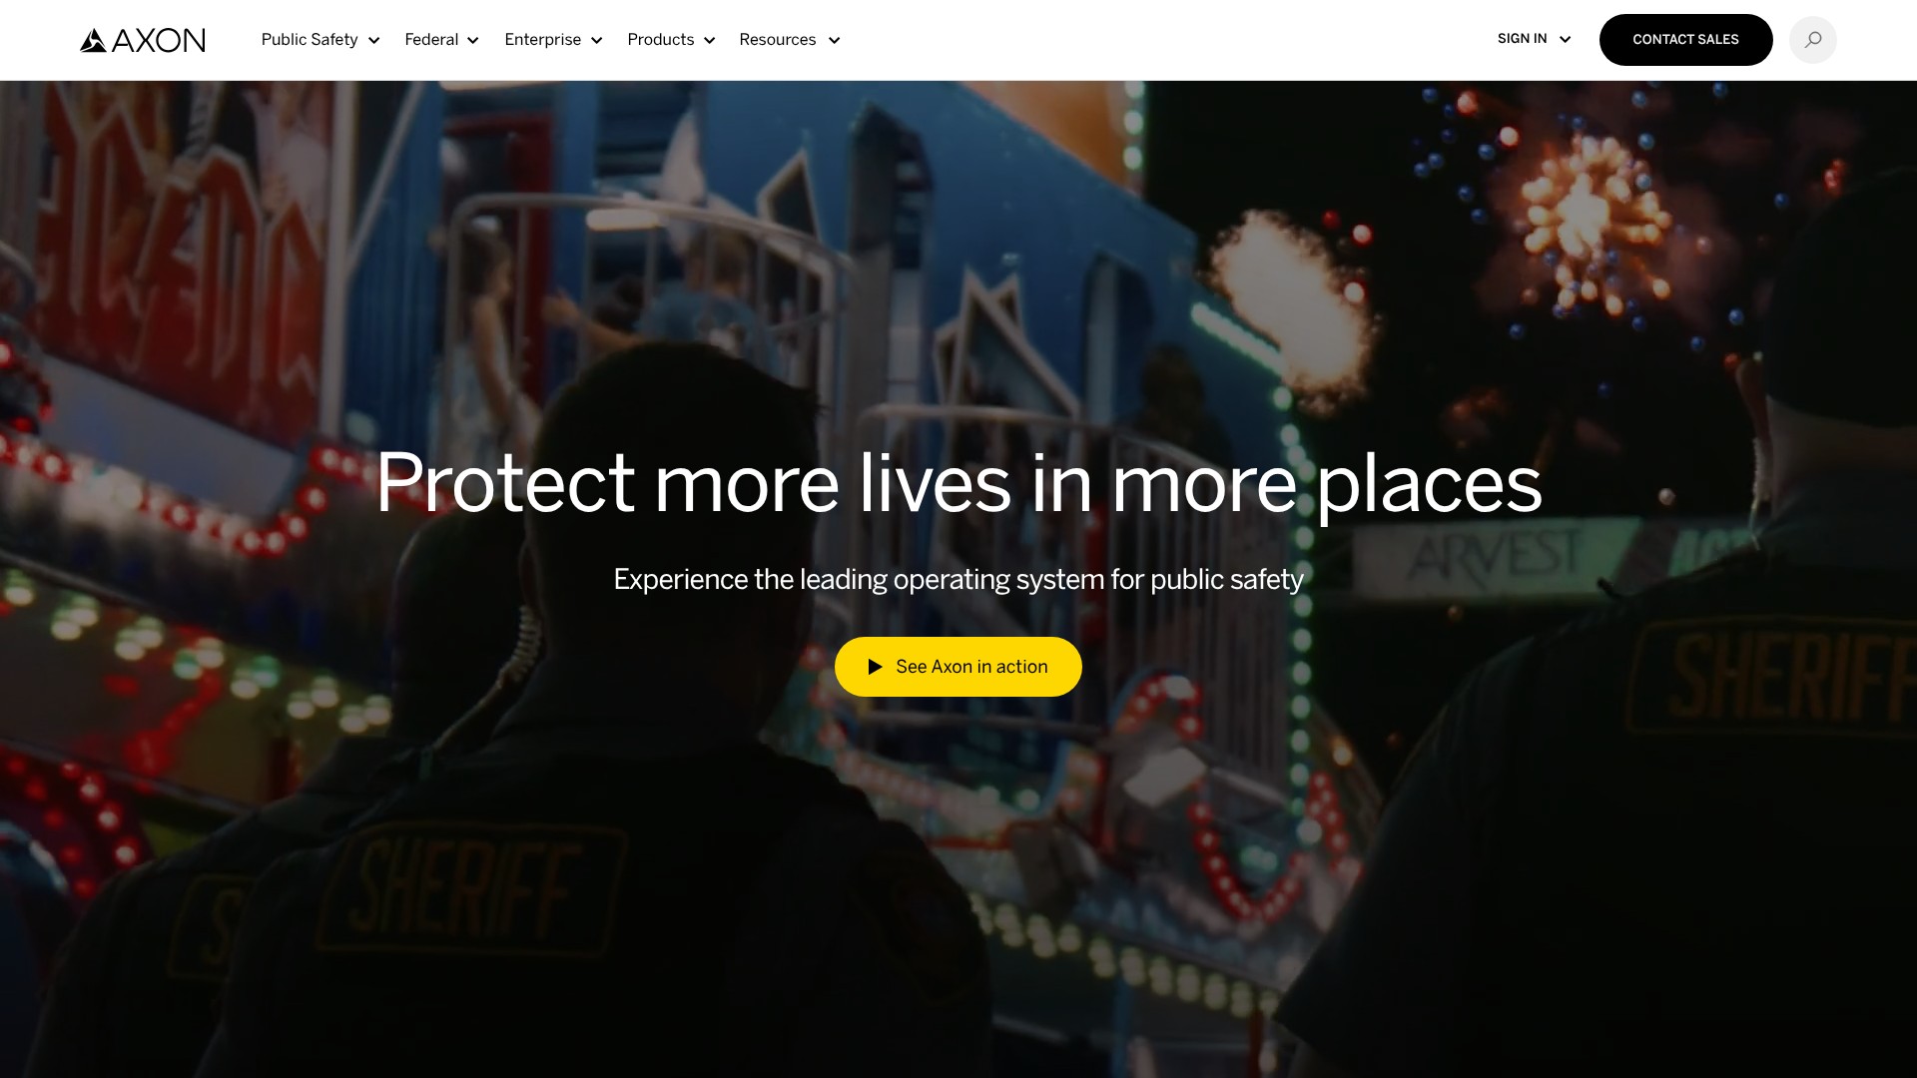Image resolution: width=1917 pixels, height=1078 pixels.
Task: Expand the Products chevron arrow
Action: 710,41
